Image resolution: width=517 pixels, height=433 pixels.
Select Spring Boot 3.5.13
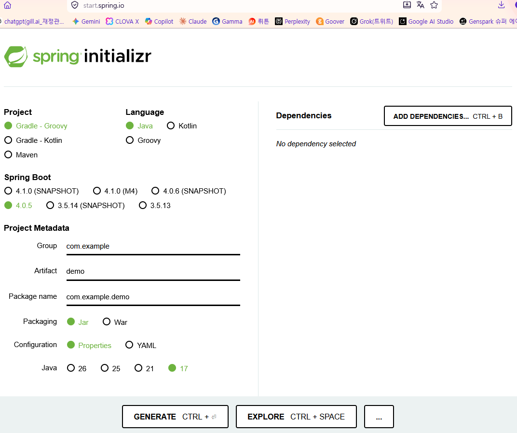coord(155,206)
